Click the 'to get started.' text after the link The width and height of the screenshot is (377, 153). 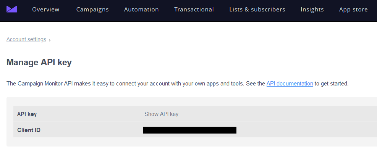tap(332, 83)
